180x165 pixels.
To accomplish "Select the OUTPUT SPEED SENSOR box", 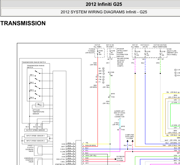I will click(x=36, y=130).
